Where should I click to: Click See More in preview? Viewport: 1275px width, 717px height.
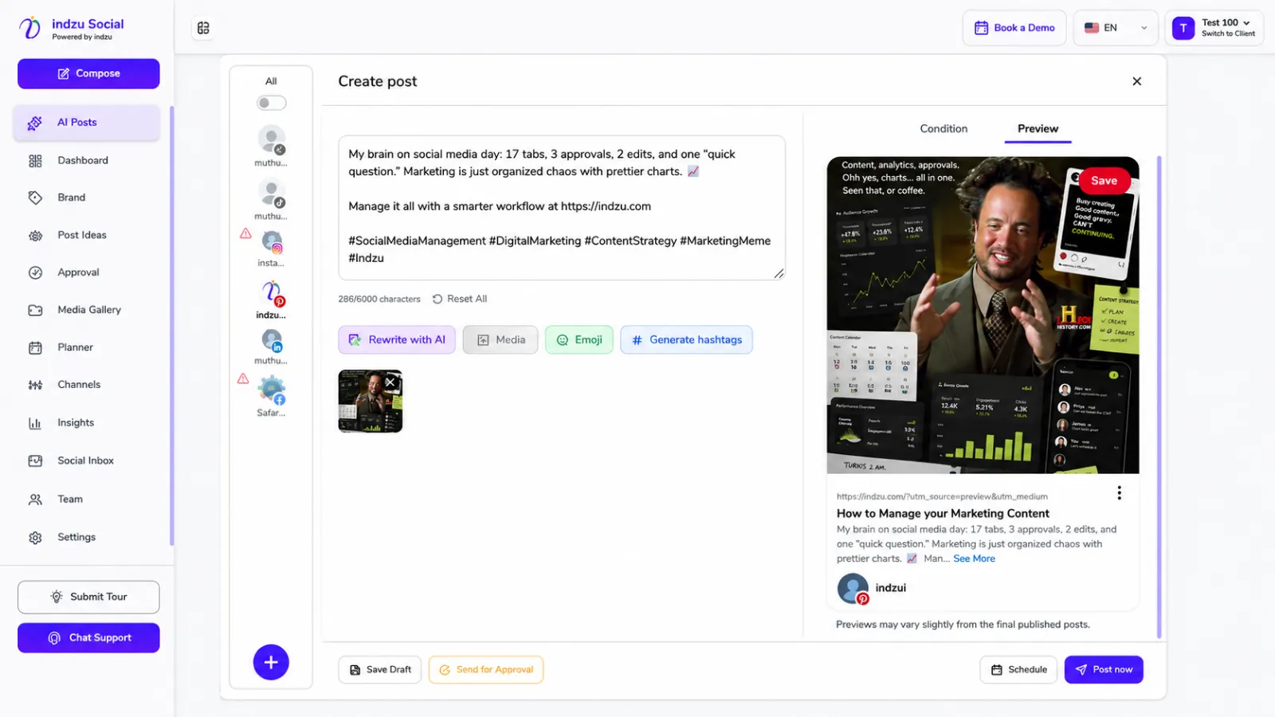point(974,559)
